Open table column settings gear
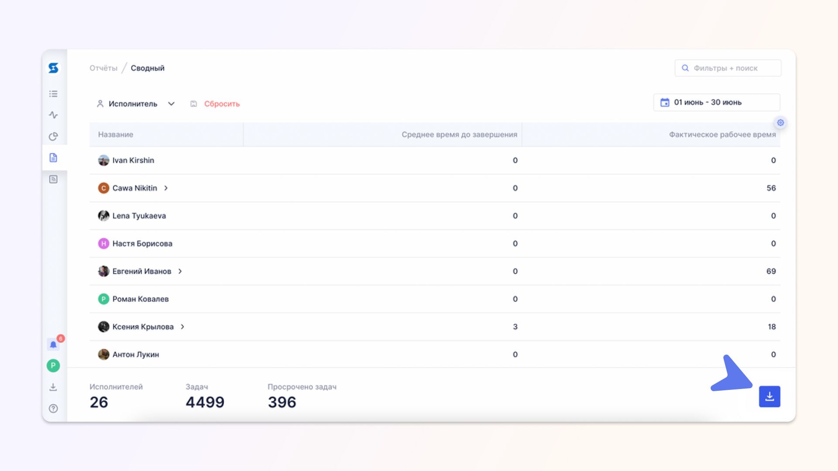 [x=780, y=123]
